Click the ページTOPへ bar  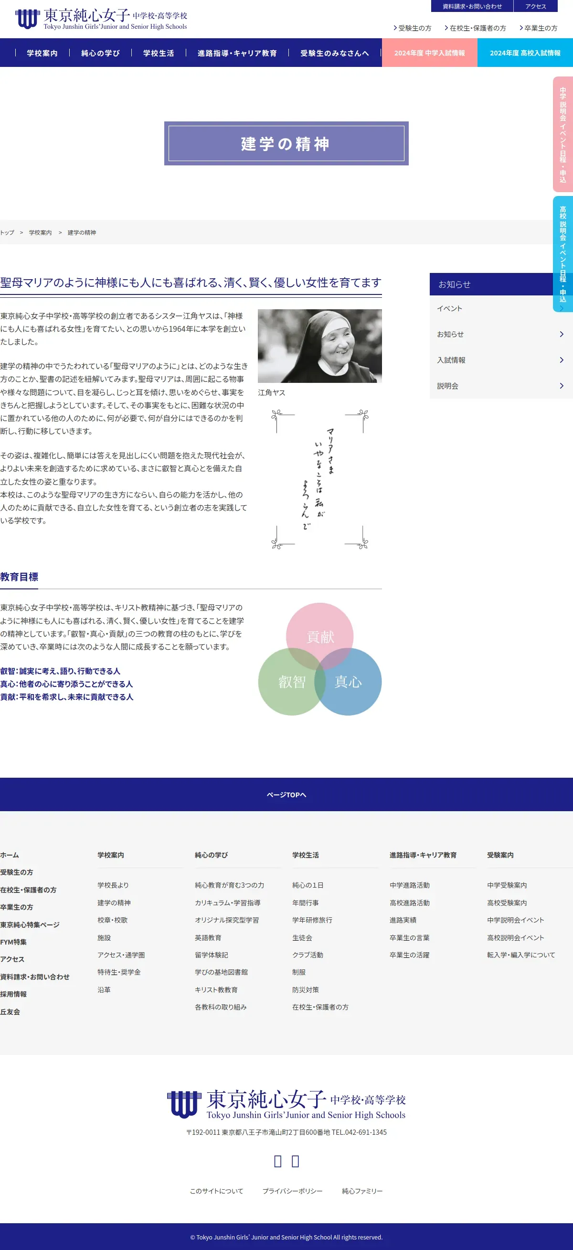click(286, 794)
